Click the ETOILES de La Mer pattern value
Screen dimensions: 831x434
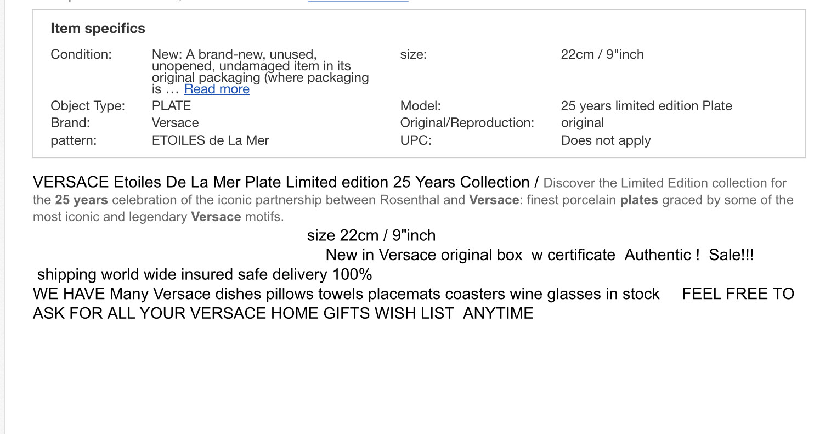pyautogui.click(x=210, y=140)
